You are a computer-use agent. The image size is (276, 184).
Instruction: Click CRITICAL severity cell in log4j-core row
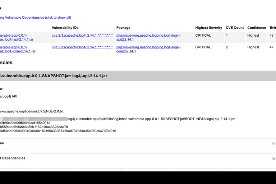203,47
